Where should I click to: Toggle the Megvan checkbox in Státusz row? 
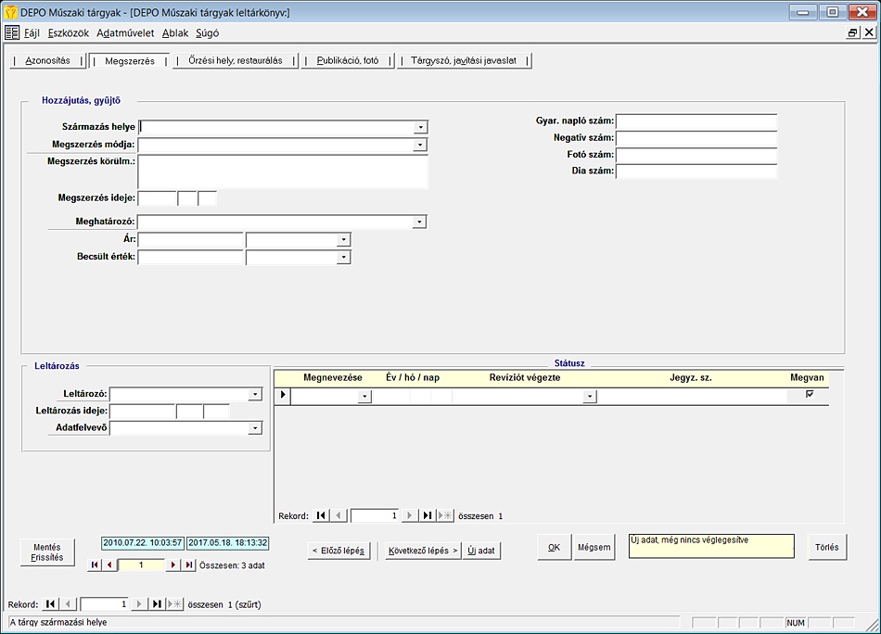(810, 395)
